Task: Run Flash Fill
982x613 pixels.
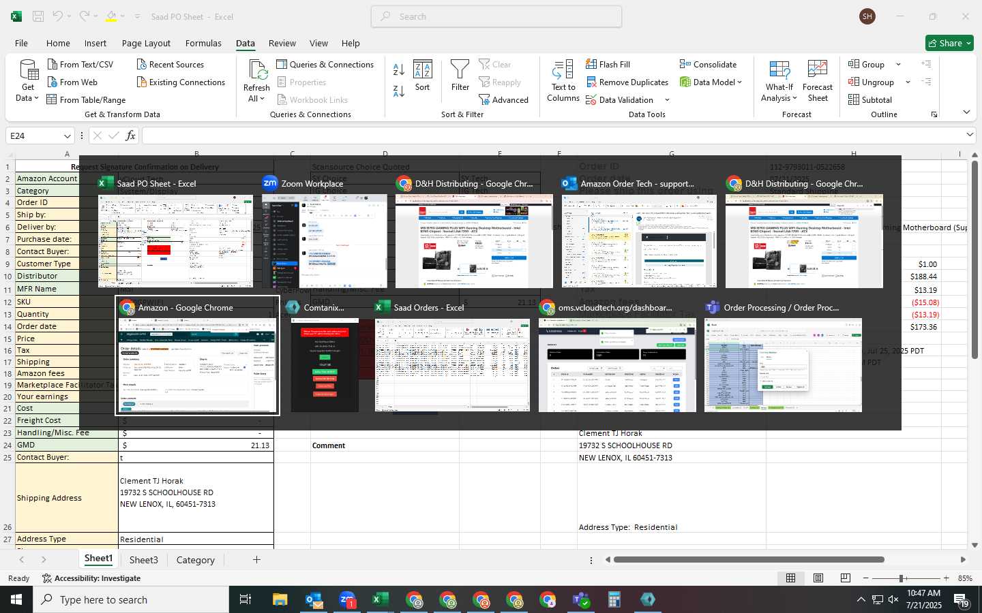Action: (608, 65)
